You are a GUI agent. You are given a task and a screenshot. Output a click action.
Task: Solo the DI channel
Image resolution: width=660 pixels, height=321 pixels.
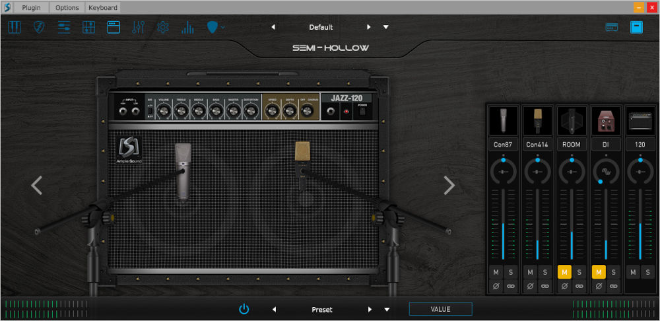(x=613, y=272)
